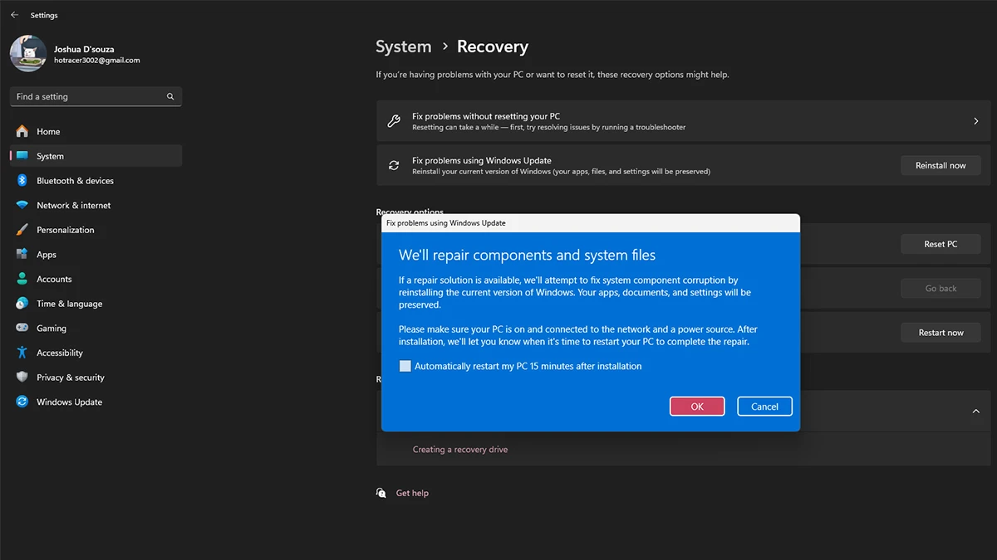Image resolution: width=997 pixels, height=560 pixels.
Task: Click the search magnifier icon
Action: [x=170, y=96]
